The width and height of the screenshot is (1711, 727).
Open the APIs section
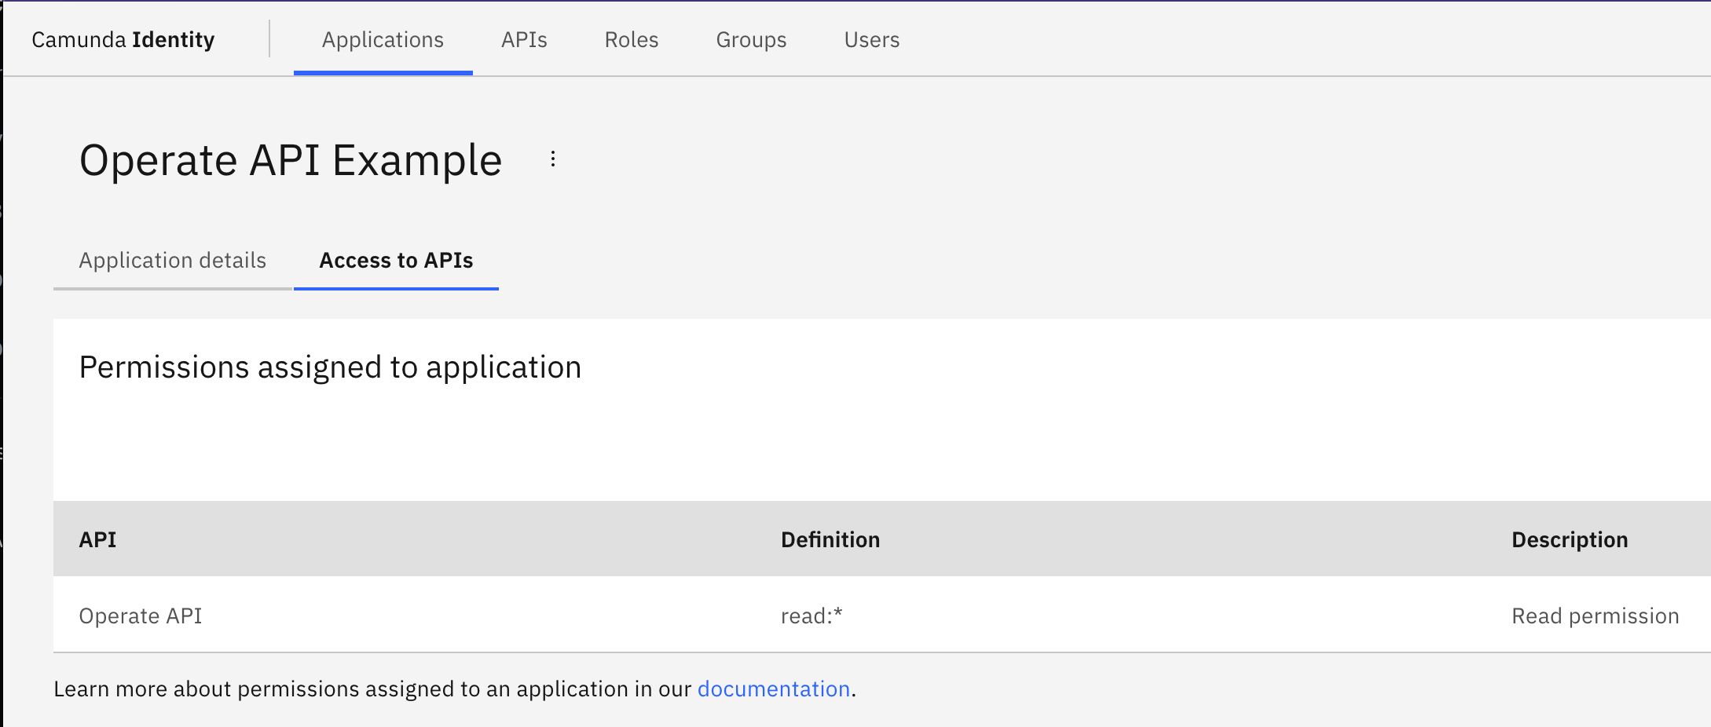(x=524, y=39)
